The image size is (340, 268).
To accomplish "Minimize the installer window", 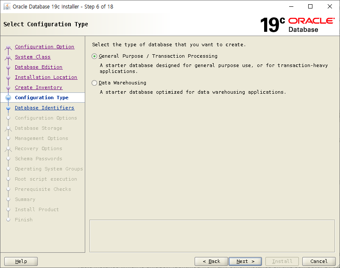I will 291,6.
